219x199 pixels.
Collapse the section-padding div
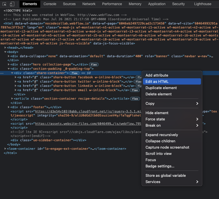[9, 69]
